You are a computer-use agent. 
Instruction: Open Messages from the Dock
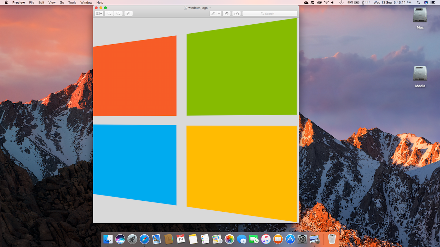pos(242,239)
